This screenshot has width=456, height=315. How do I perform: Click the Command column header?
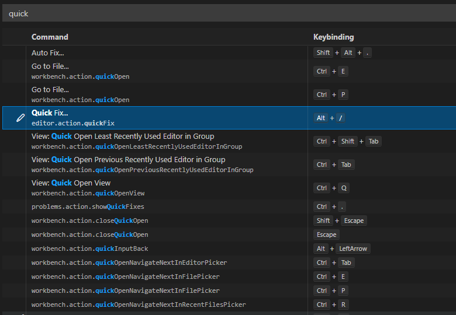coord(50,37)
